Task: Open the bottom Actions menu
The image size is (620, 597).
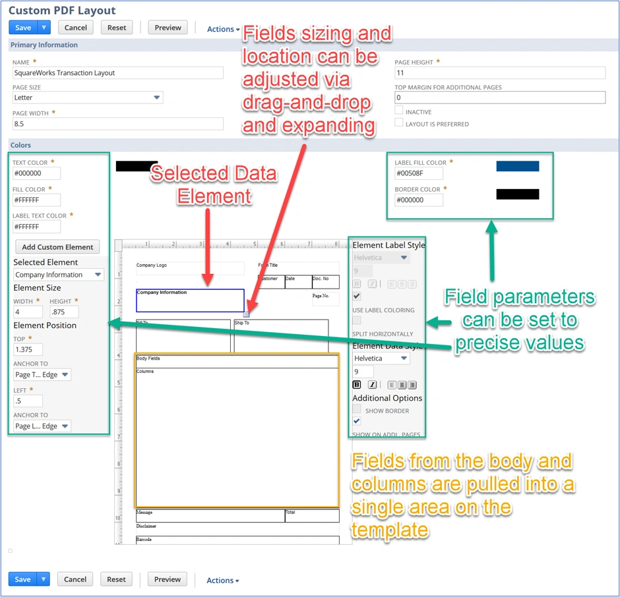Action: click(223, 581)
